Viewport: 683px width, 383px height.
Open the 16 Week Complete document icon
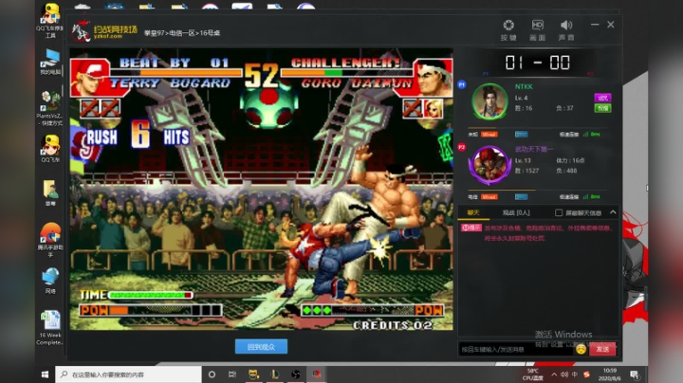(50, 327)
